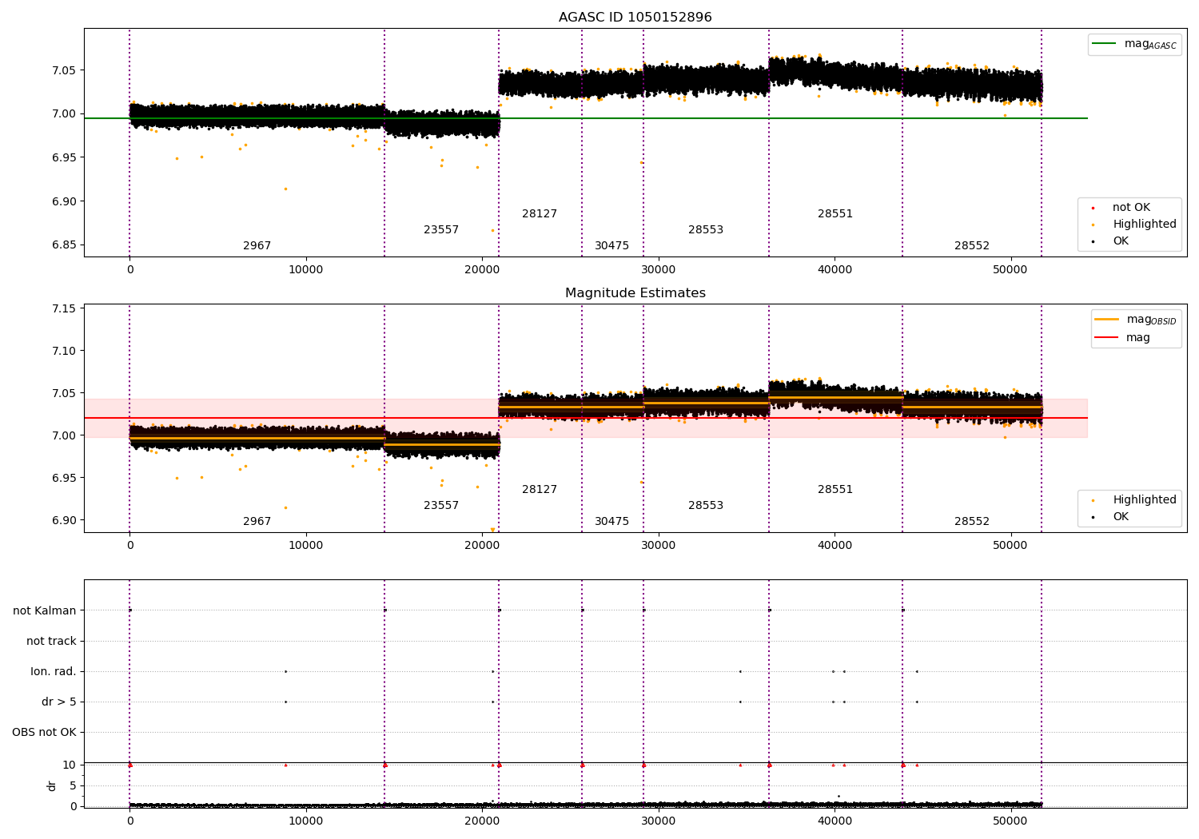
Task: Click the 'not track' axis label
Action: click(51, 642)
